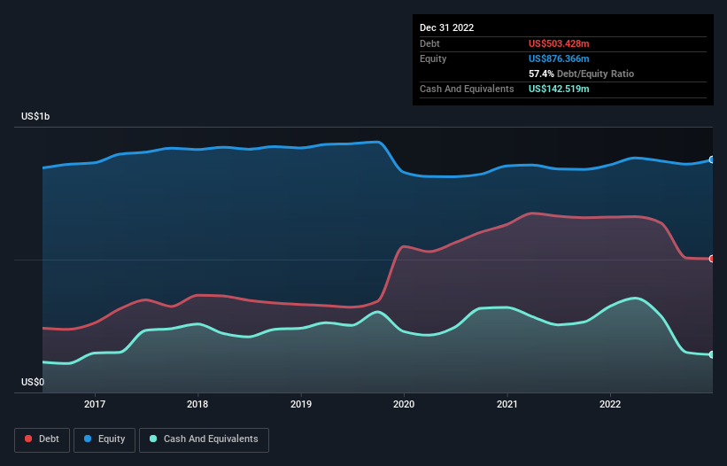Click Cash And Equivalents label in tooltip
Screen dimensions: 727x466
point(467,89)
